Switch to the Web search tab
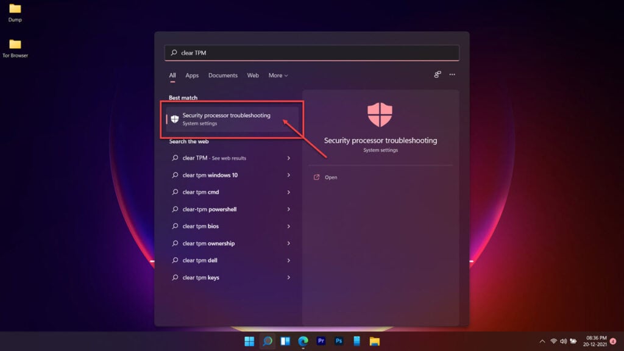This screenshot has width=624, height=351. (253, 75)
